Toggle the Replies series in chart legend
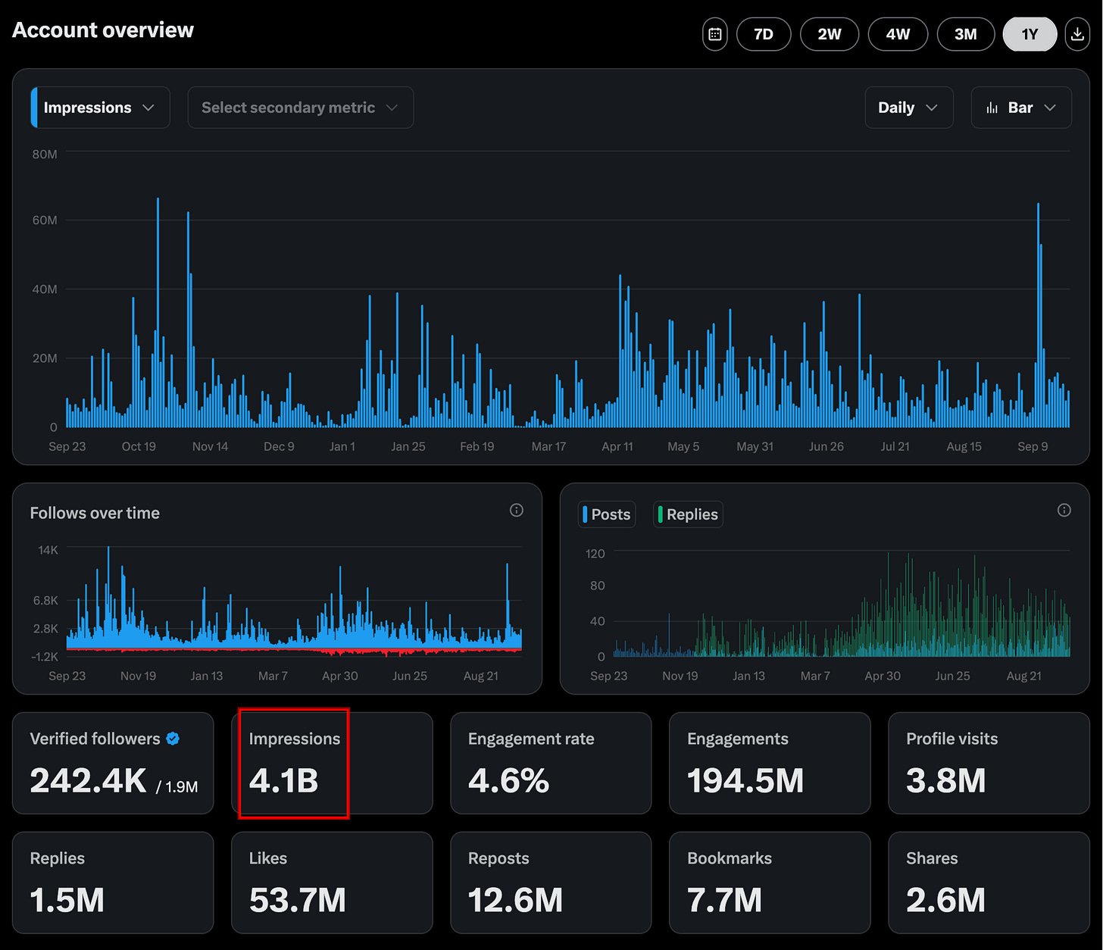Screen dimensions: 1103x950 (x=688, y=514)
